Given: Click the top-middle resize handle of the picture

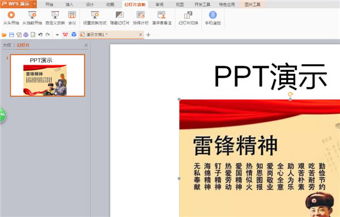Looking at the screenshot, I should [290, 99].
